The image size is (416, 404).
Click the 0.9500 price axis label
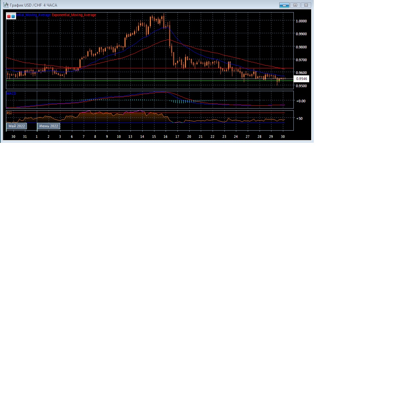301,86
